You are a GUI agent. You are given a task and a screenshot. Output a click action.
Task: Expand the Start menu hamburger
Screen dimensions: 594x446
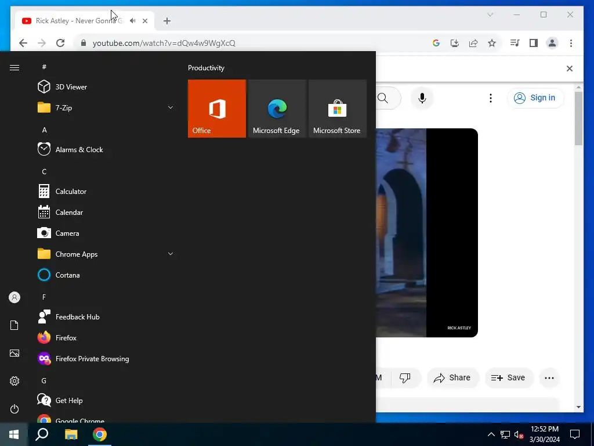[15, 67]
